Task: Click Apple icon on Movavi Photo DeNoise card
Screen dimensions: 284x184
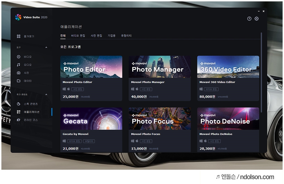Action: pyautogui.click(x=205, y=141)
